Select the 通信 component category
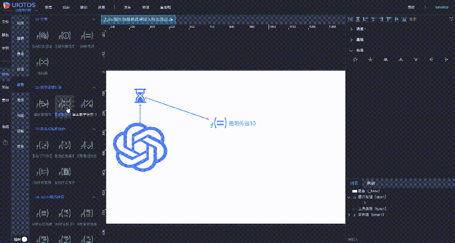Image resolution: width=455 pixels, height=243 pixels. (x=21, y=100)
